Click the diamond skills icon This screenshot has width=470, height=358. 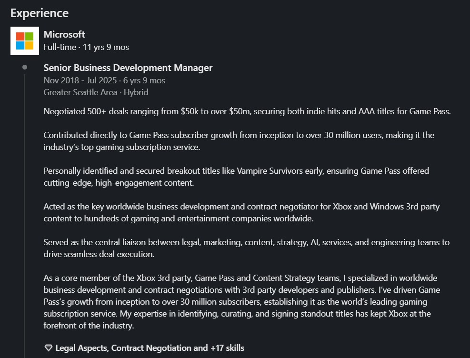(x=48, y=348)
